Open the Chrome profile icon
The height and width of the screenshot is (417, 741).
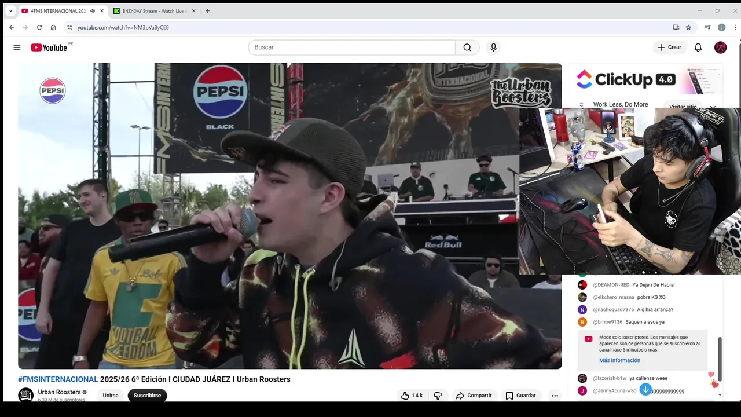721,27
